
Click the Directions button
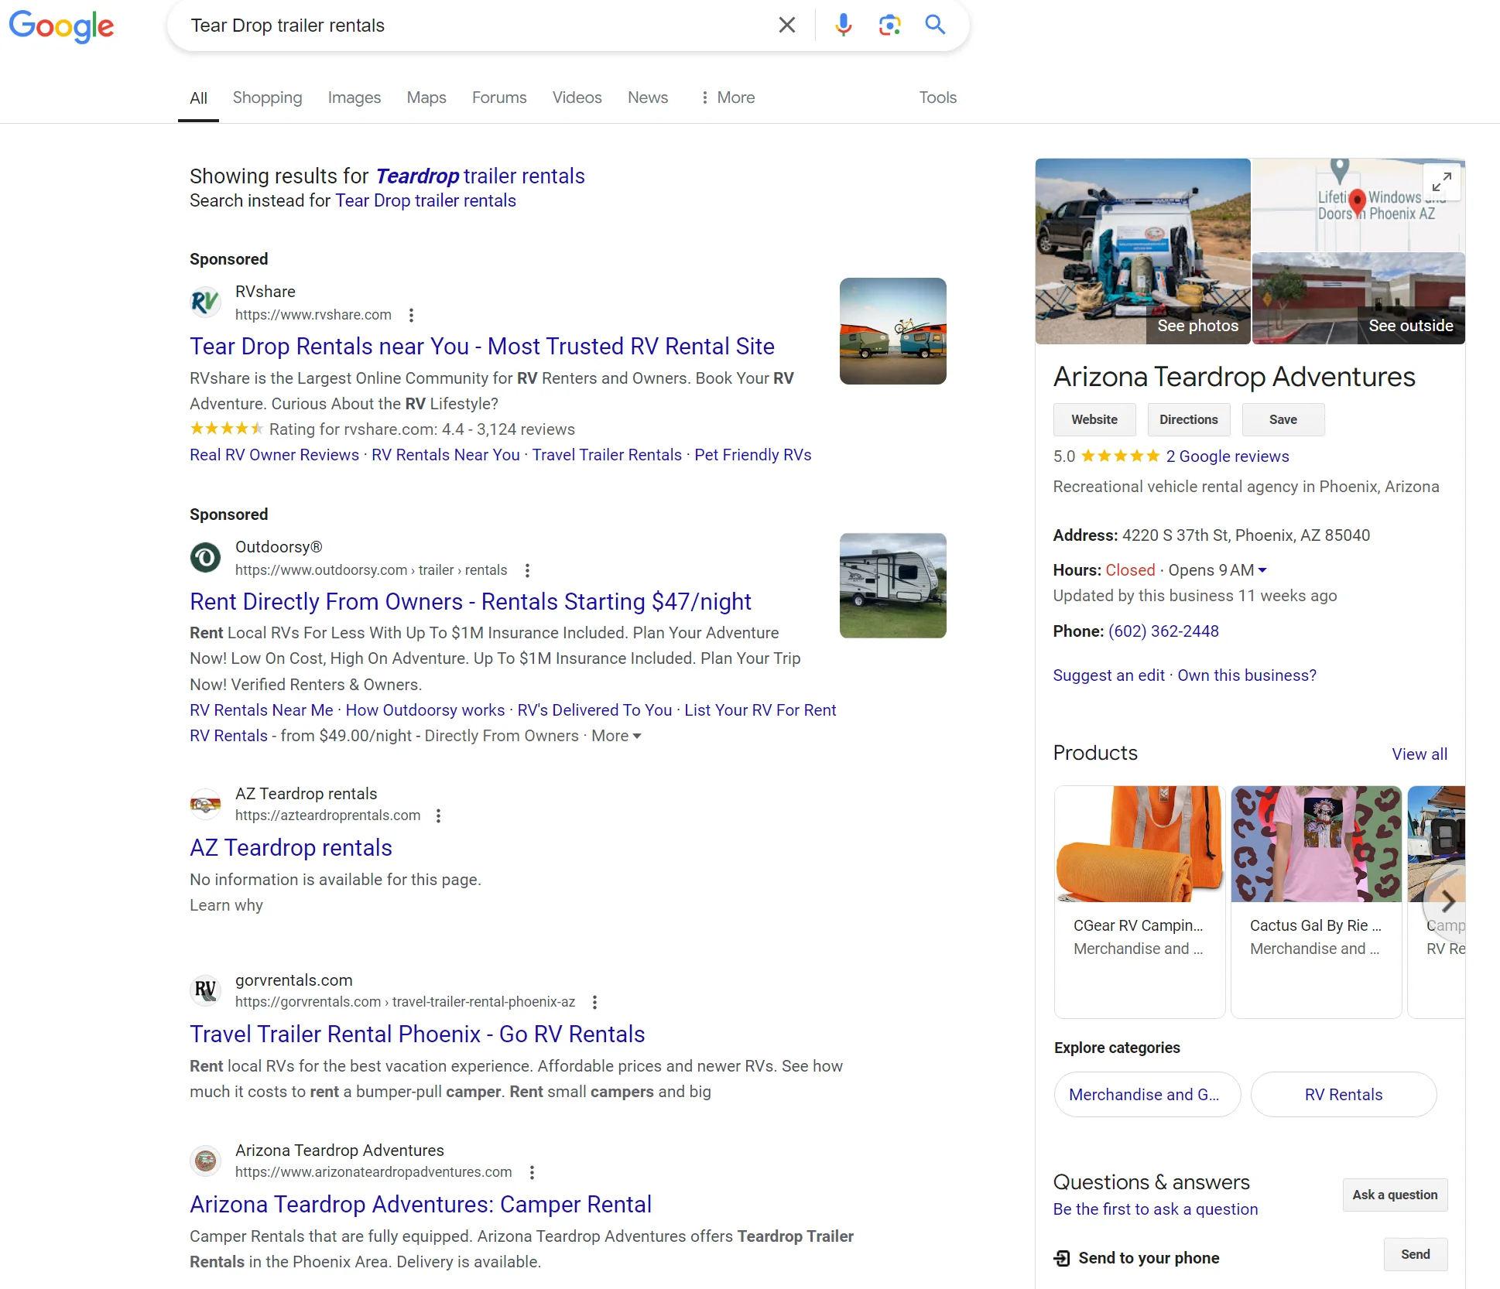pyautogui.click(x=1188, y=419)
